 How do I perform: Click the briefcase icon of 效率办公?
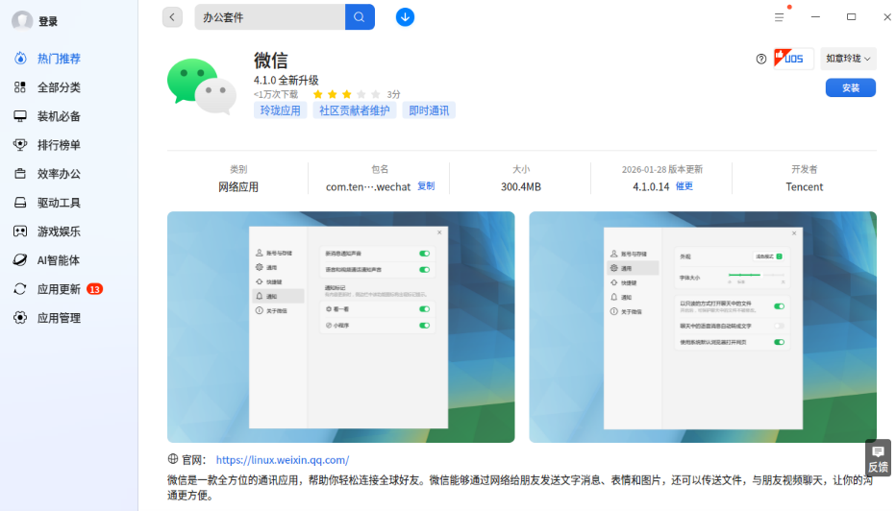[20, 174]
